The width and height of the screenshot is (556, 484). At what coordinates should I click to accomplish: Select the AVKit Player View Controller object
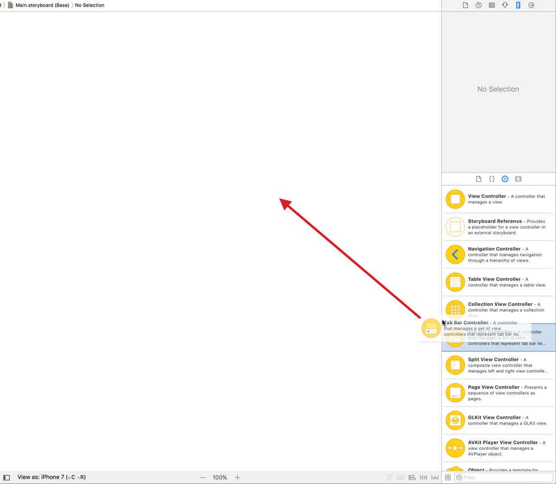[x=499, y=448]
